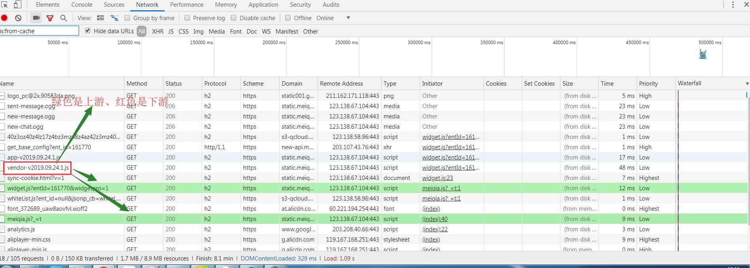Open the Sources tab
Viewport: 750px width, 268px height.
tap(114, 5)
